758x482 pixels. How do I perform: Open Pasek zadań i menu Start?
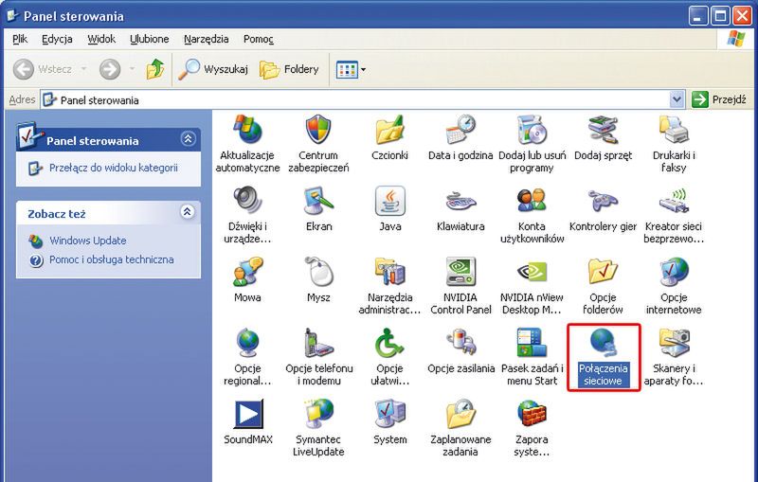[532, 357]
